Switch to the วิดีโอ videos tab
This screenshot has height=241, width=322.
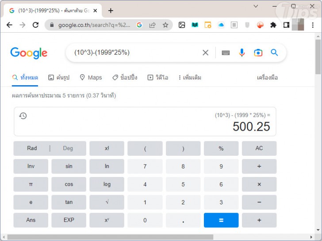[158, 78]
